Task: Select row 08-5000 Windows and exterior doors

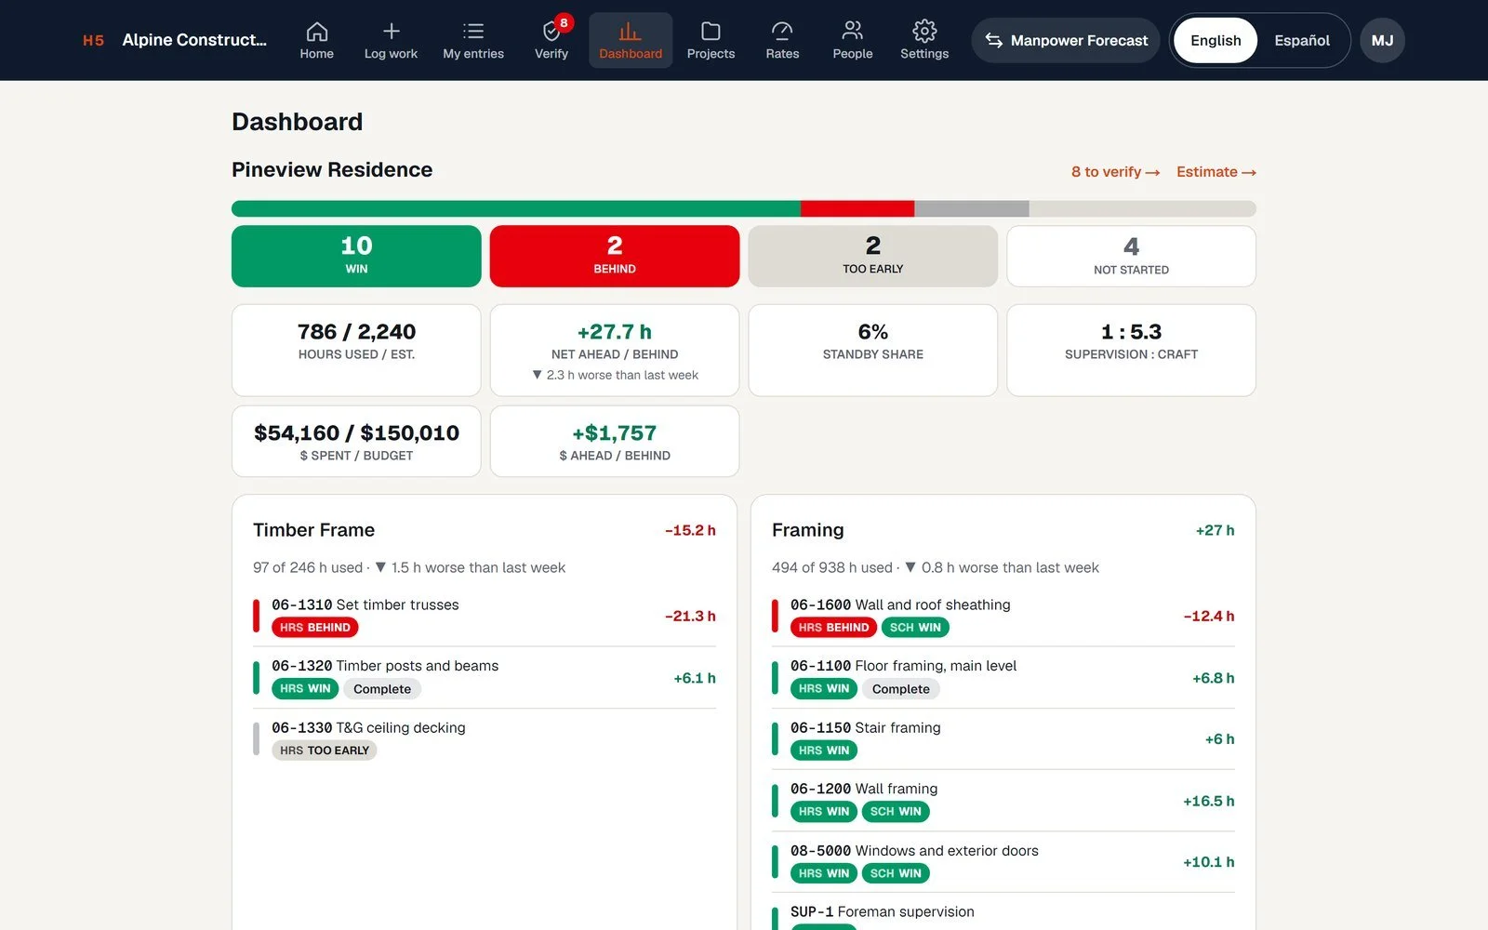Action: coord(1003,862)
